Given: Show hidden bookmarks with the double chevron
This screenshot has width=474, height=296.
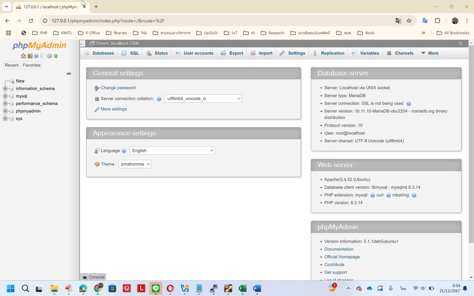Looking at the screenshot, I should pos(423,33).
